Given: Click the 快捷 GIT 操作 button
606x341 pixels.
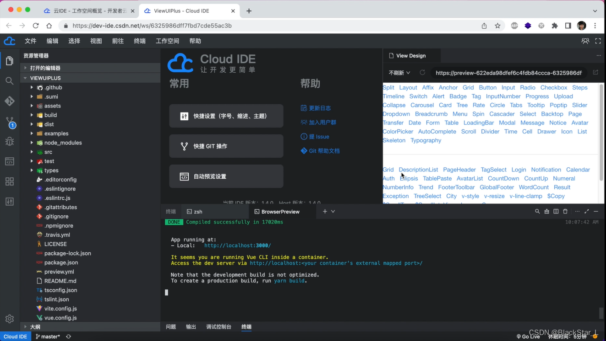Looking at the screenshot, I should 226,146.
